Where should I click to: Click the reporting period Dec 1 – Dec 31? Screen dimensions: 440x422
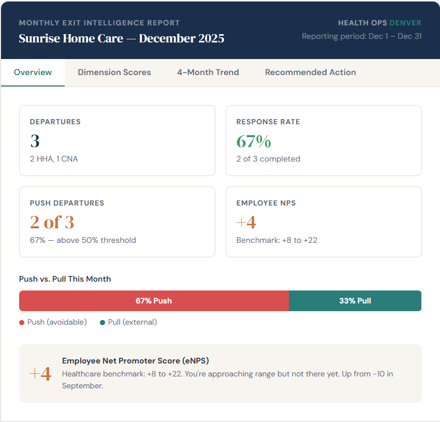pos(362,36)
